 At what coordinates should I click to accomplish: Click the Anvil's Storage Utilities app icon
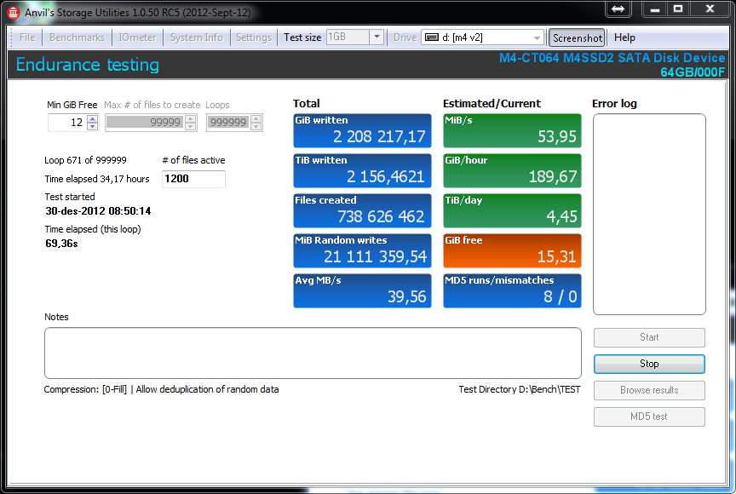[13, 12]
